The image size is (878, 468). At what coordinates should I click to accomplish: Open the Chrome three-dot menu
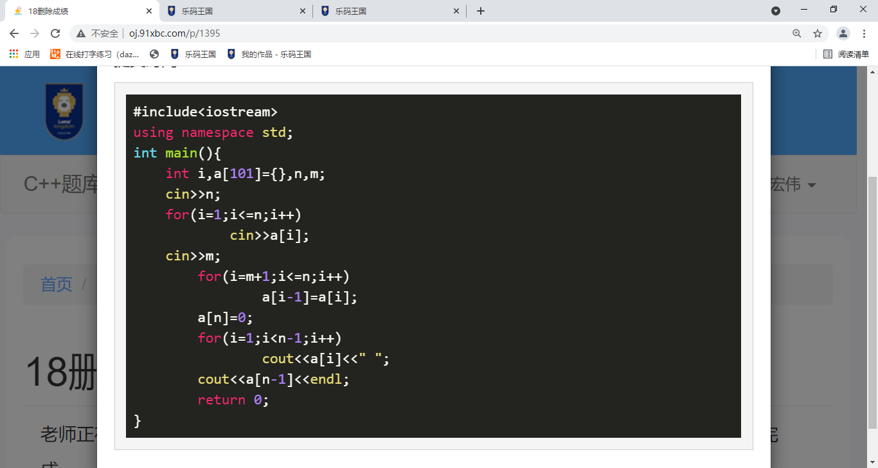(865, 33)
